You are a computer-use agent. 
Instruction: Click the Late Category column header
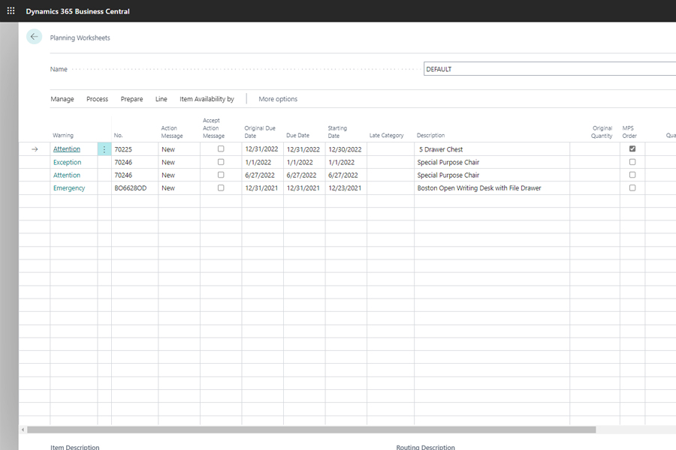(x=386, y=135)
